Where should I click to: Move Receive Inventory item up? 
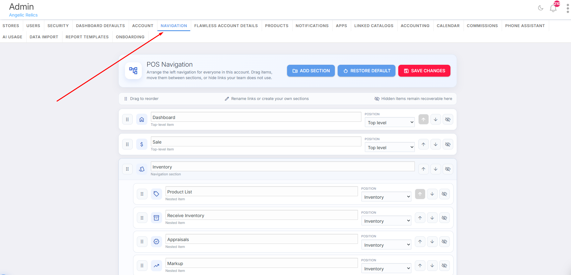point(420,218)
